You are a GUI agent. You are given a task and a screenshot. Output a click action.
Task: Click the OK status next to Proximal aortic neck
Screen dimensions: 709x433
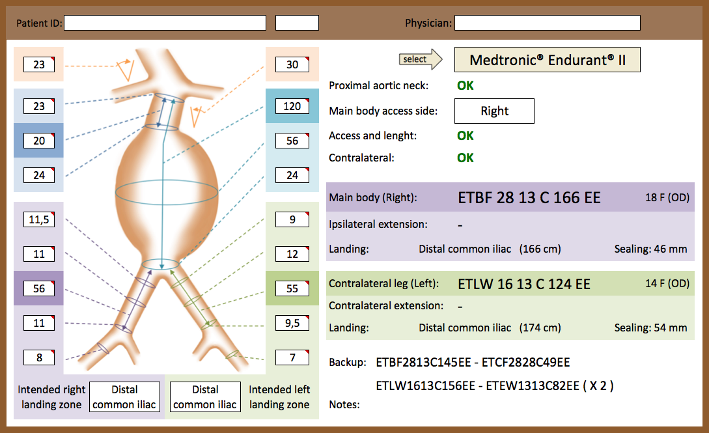click(466, 85)
